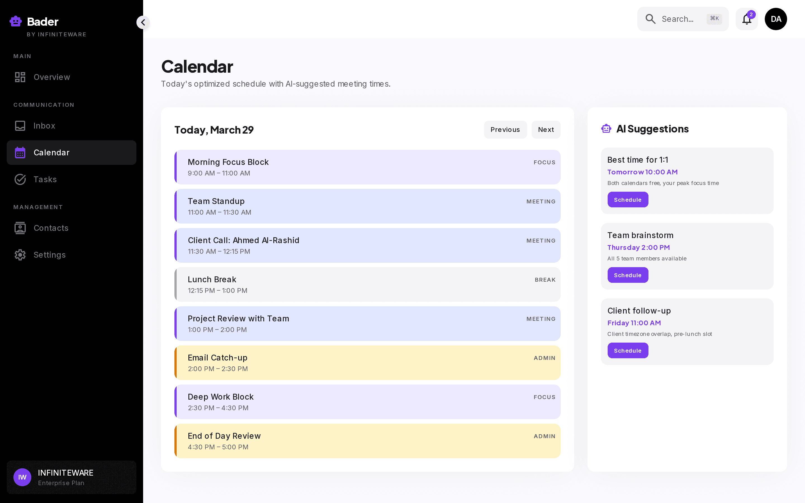The width and height of the screenshot is (805, 503).
Task: Click the Friday 11:00 AM time text
Action: pos(634,323)
